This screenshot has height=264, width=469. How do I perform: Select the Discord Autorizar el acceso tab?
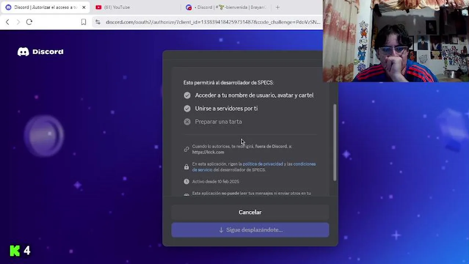[46, 7]
